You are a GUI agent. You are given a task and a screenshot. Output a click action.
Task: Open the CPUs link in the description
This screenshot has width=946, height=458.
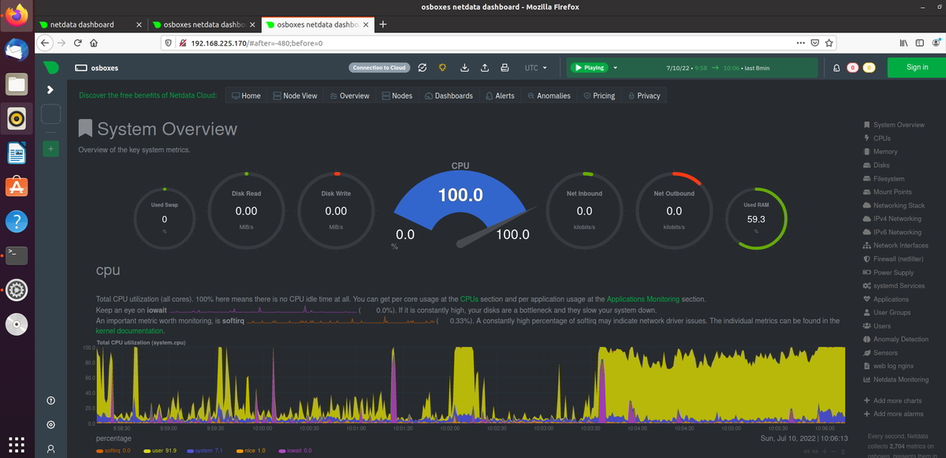pos(468,300)
